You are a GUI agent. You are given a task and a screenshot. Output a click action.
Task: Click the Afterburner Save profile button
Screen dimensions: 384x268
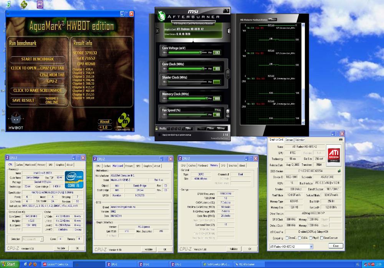pyautogui.click(x=189, y=128)
